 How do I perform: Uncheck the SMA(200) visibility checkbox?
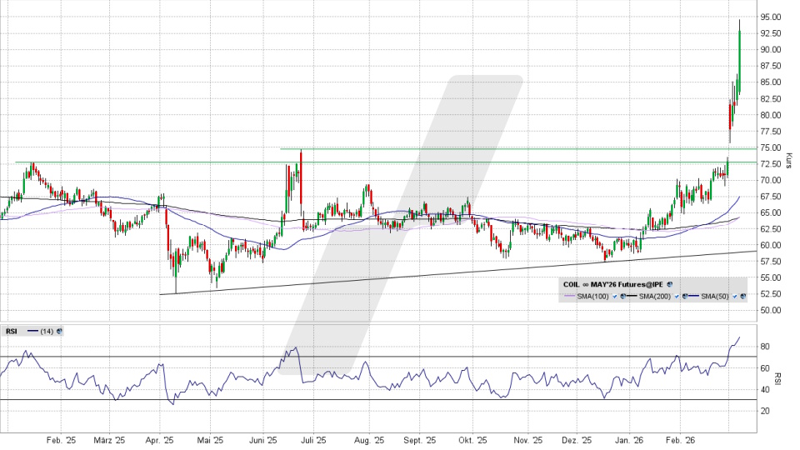[677, 297]
